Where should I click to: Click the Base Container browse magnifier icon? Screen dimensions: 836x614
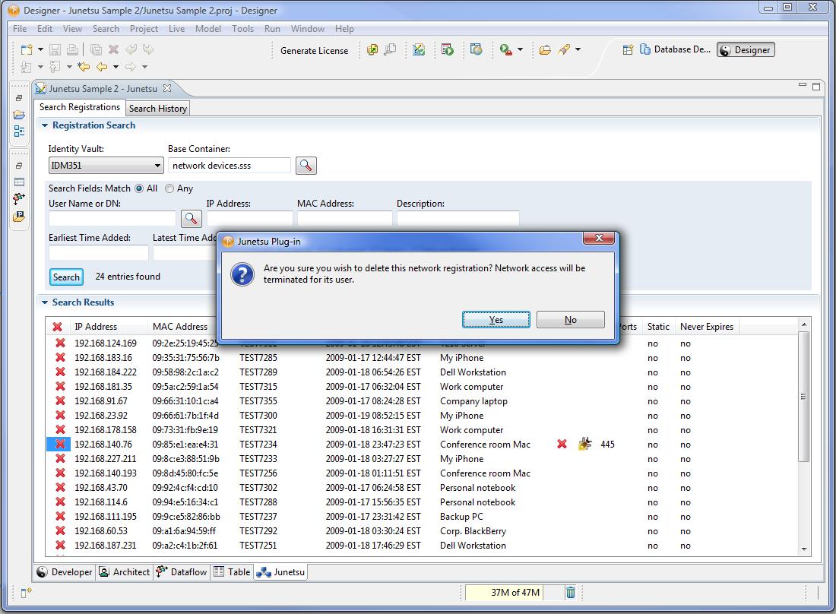(x=306, y=166)
